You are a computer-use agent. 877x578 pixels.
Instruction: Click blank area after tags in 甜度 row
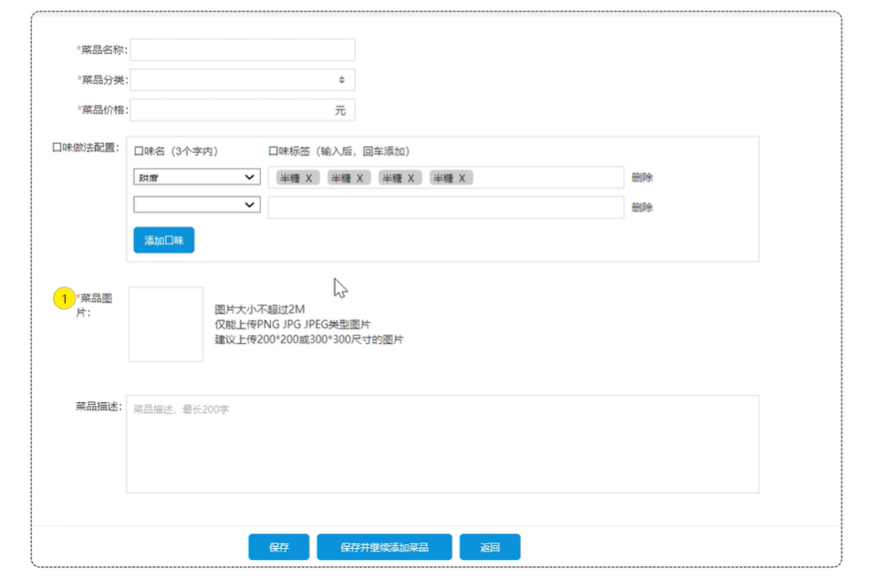548,178
